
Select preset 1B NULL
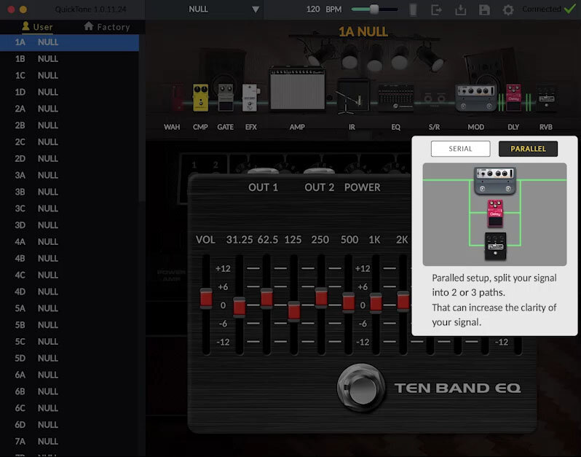point(69,59)
